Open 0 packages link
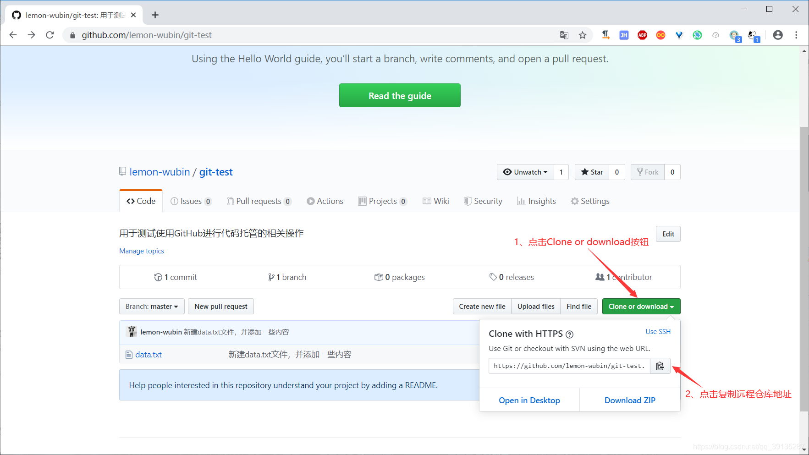The height and width of the screenshot is (455, 809). tap(400, 277)
